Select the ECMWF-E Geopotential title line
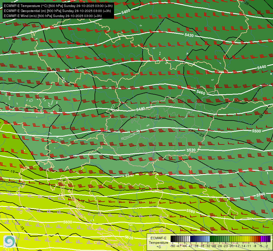This screenshot has height=251, width=273. (57, 11)
